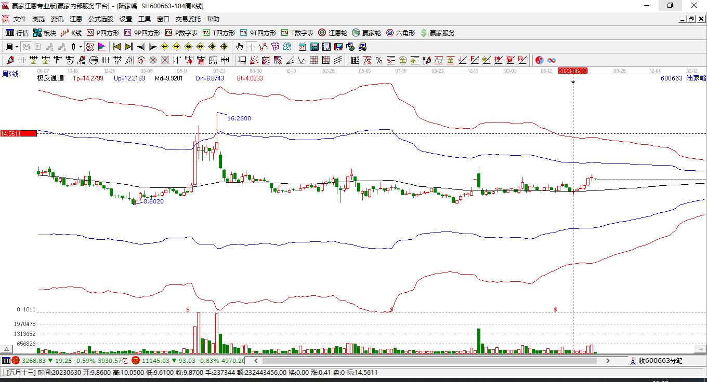
Task: Open the 公式选股 menu
Action: pyautogui.click(x=100, y=19)
